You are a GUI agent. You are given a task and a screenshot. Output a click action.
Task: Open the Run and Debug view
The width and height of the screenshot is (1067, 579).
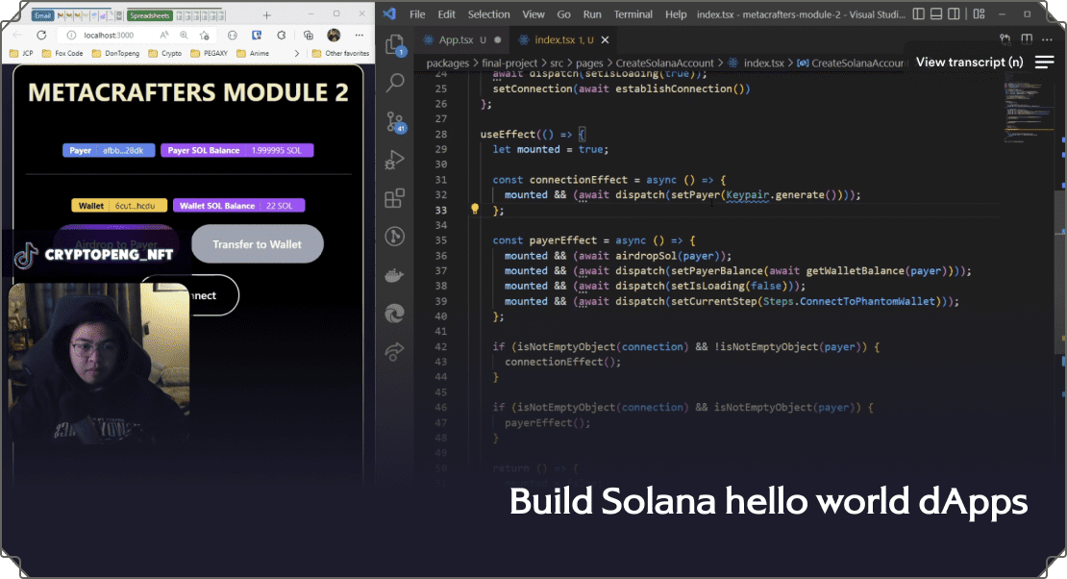coord(394,160)
